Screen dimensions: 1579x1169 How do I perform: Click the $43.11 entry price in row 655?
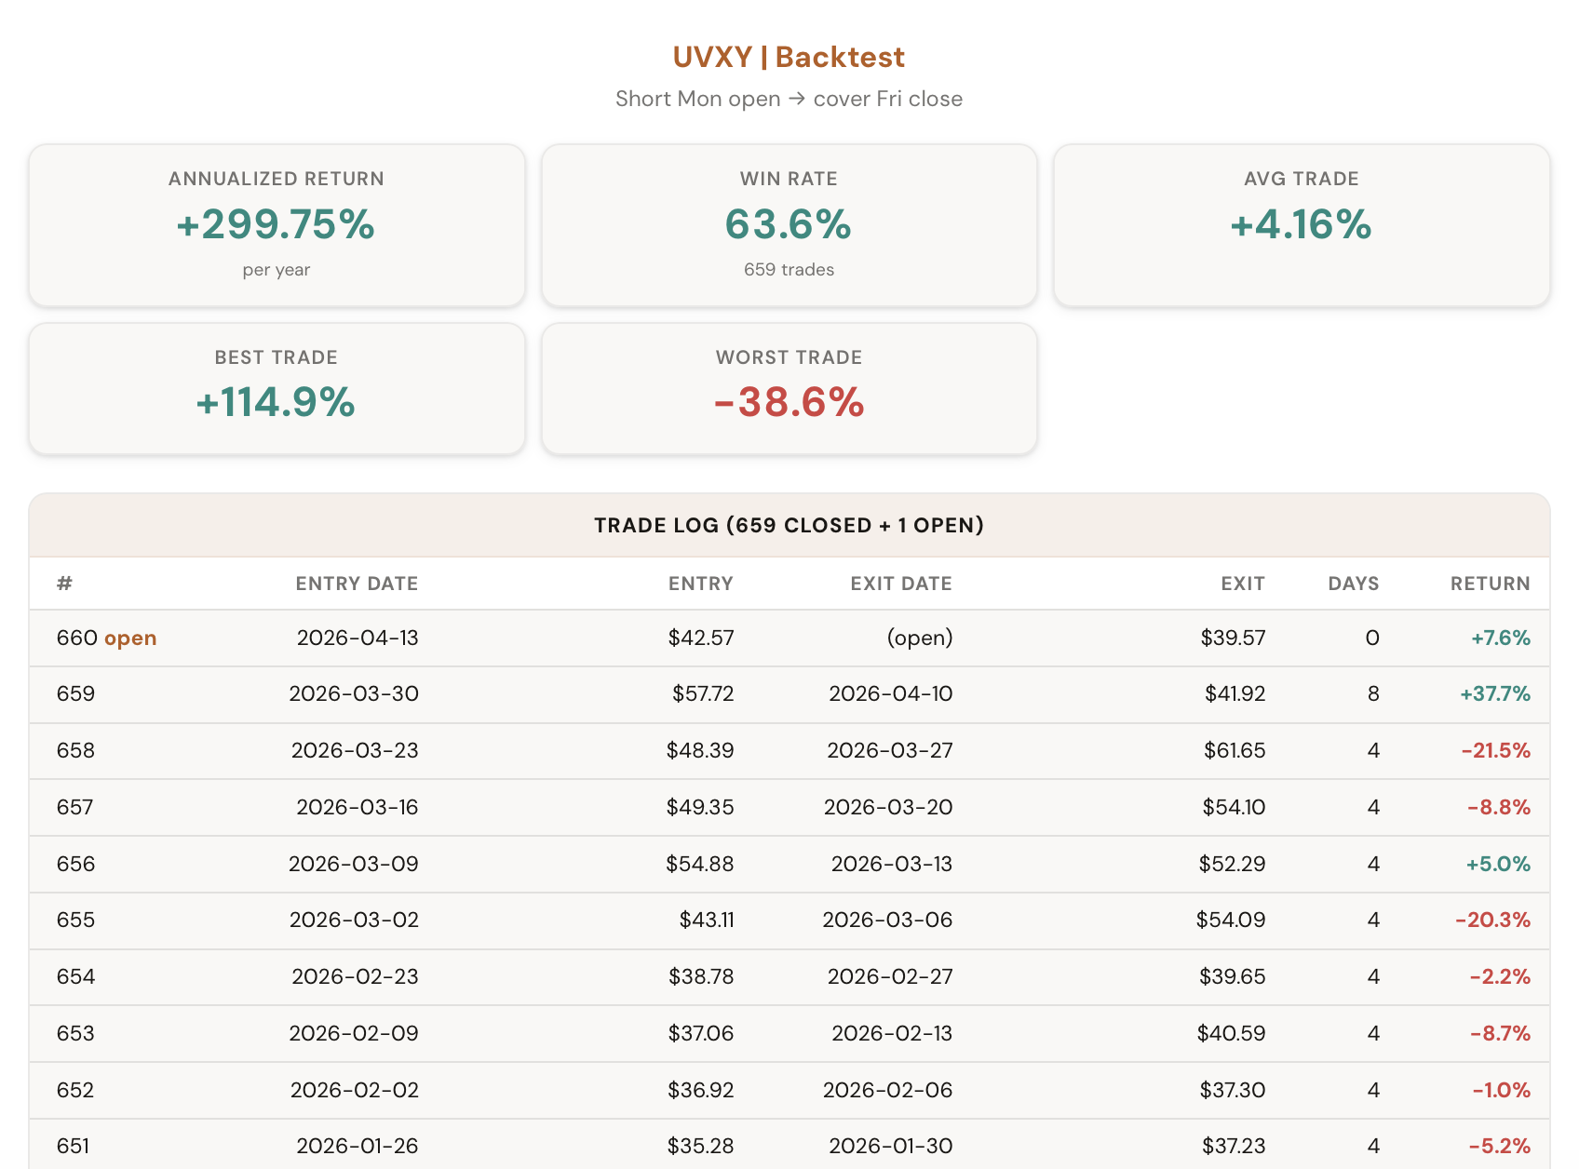tap(707, 920)
